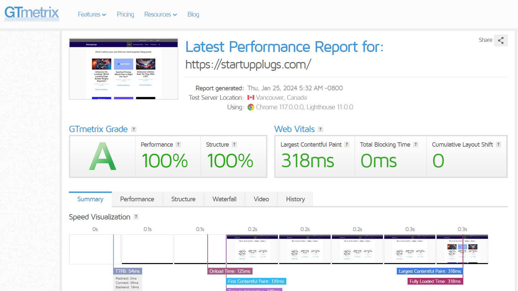
Task: Open help icon next to Performance score
Action: click(x=178, y=144)
